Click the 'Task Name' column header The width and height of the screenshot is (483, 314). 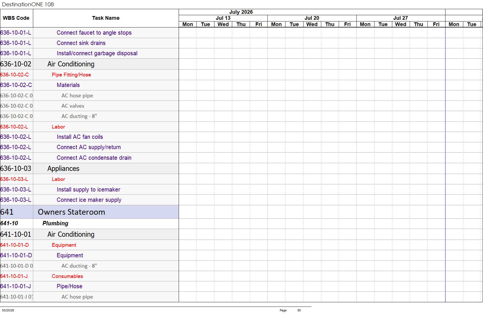click(x=106, y=18)
